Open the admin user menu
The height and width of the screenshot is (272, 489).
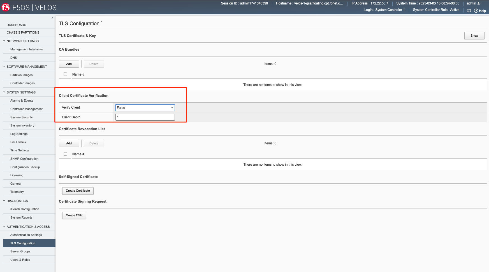[x=474, y=3]
